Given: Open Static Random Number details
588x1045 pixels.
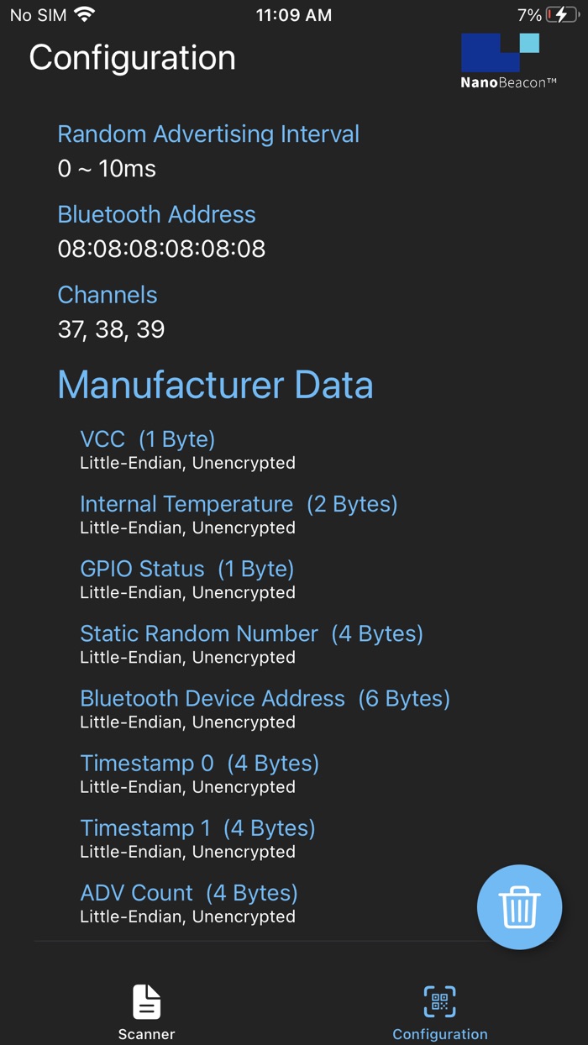Looking at the screenshot, I should 250,633.
